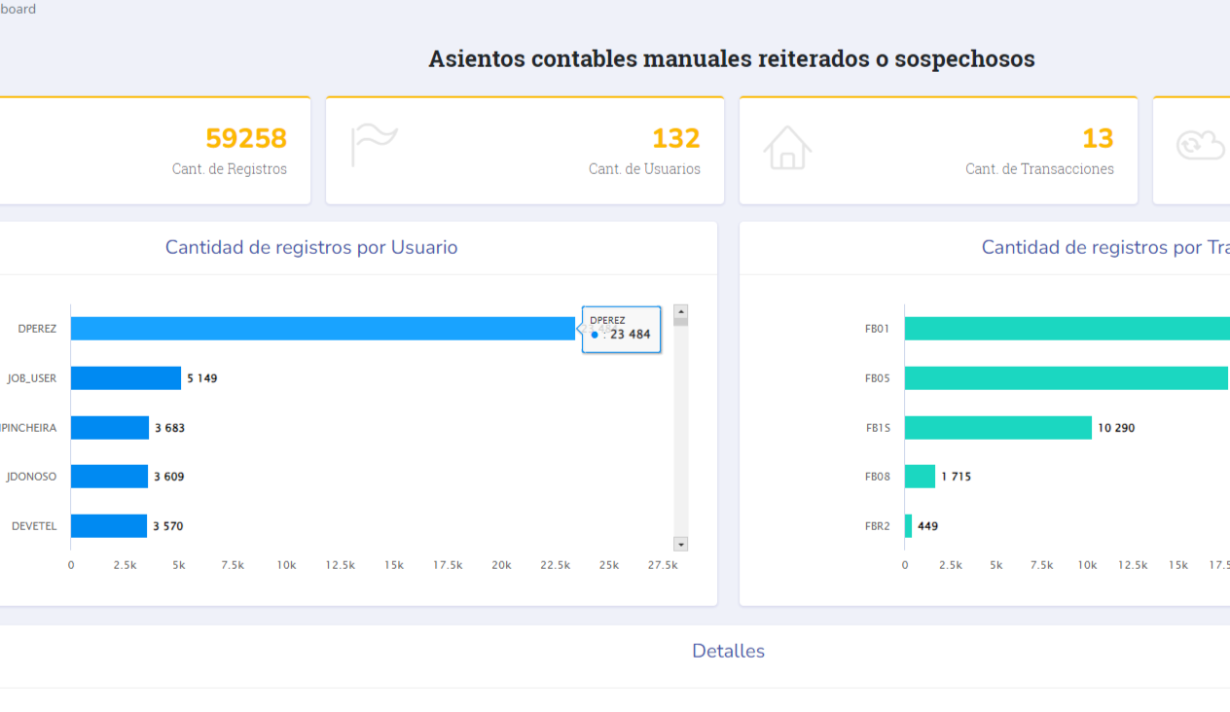Select the FBR2 bar with value 449
The width and height of the screenshot is (1230, 712).
click(908, 525)
